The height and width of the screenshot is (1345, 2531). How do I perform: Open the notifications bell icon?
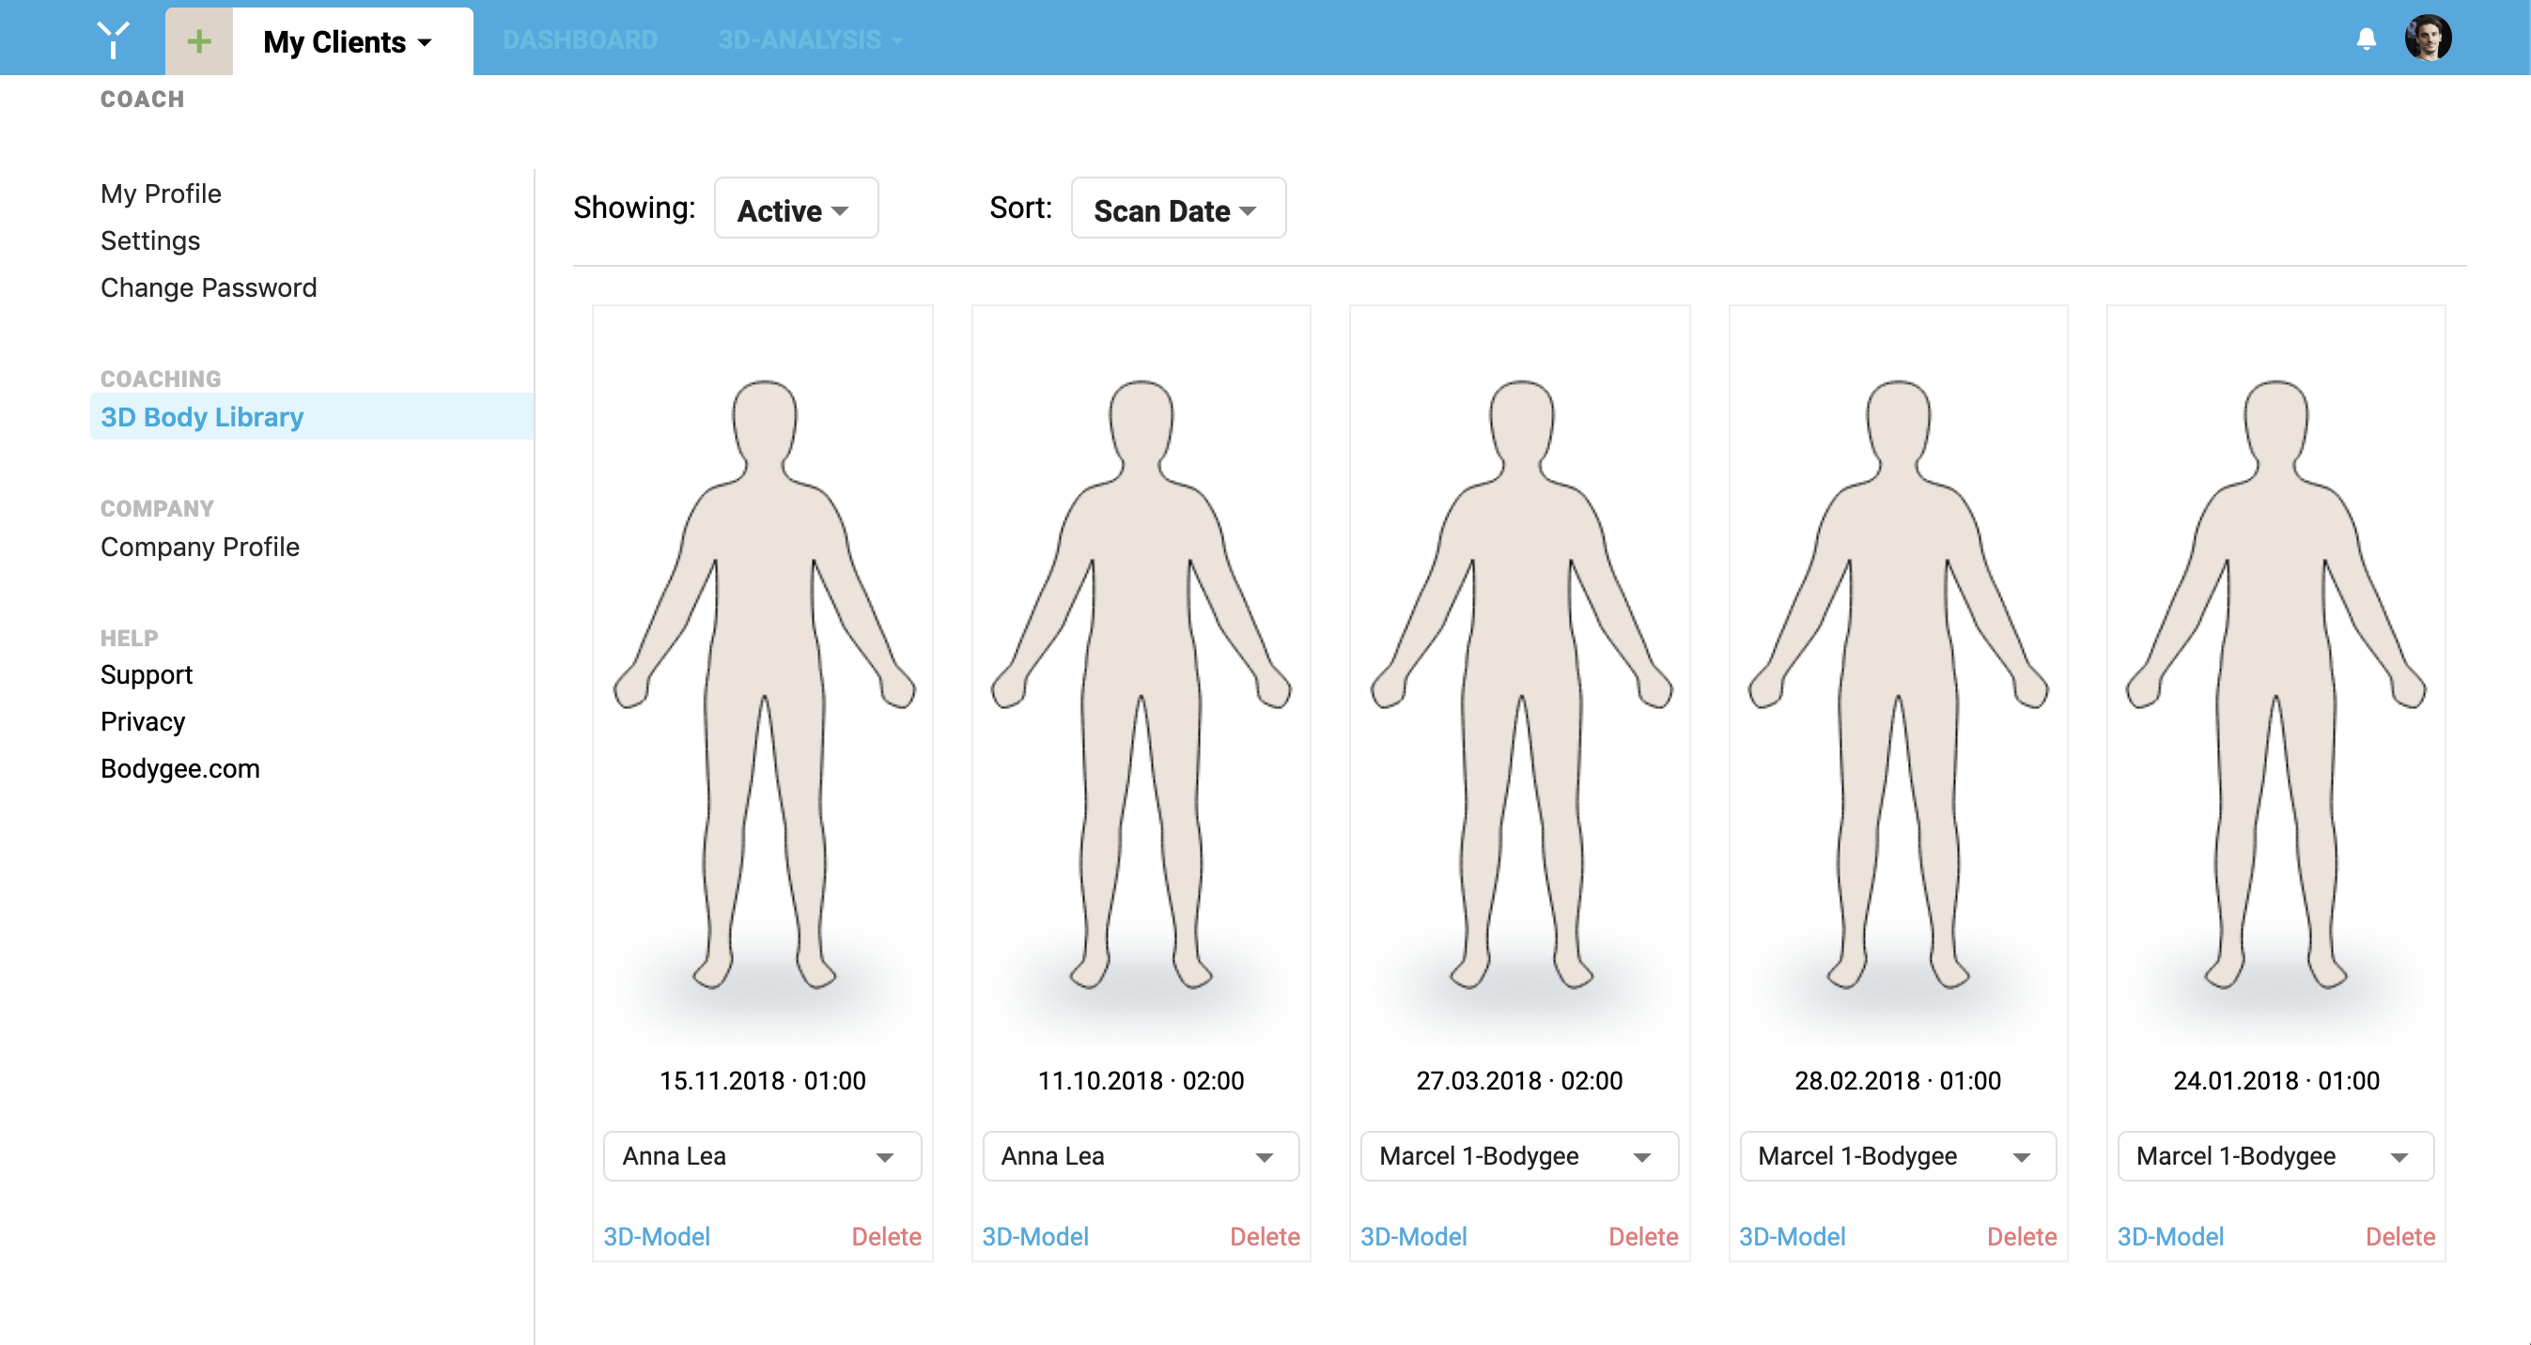tap(2366, 39)
